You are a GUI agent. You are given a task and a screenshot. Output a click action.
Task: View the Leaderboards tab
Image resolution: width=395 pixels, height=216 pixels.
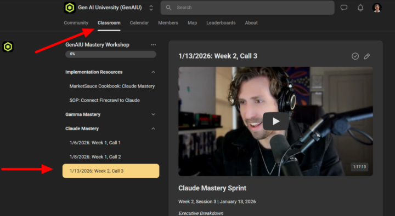click(x=221, y=23)
